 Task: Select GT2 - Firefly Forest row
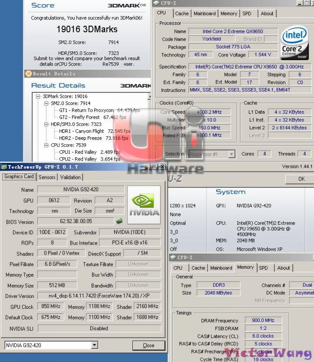[x=92, y=117]
